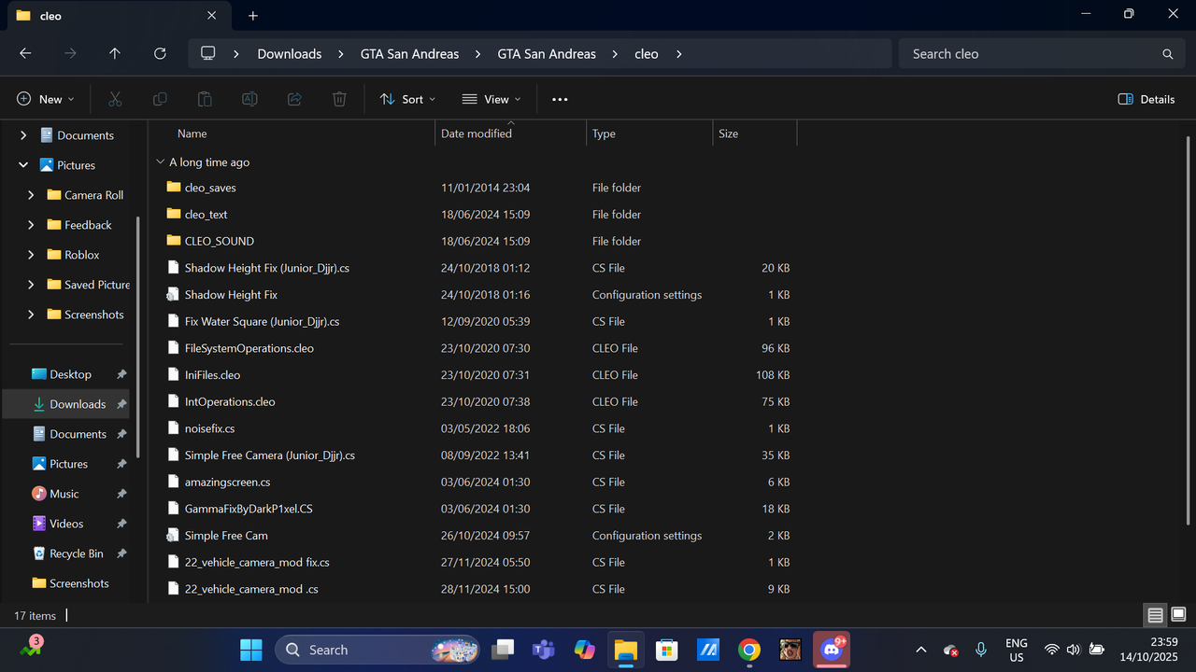
Task: Click the taskbar Search box
Action: pos(377,650)
